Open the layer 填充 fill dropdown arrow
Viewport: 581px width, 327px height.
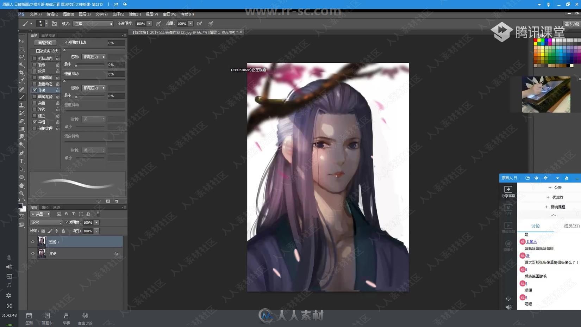coord(96,231)
